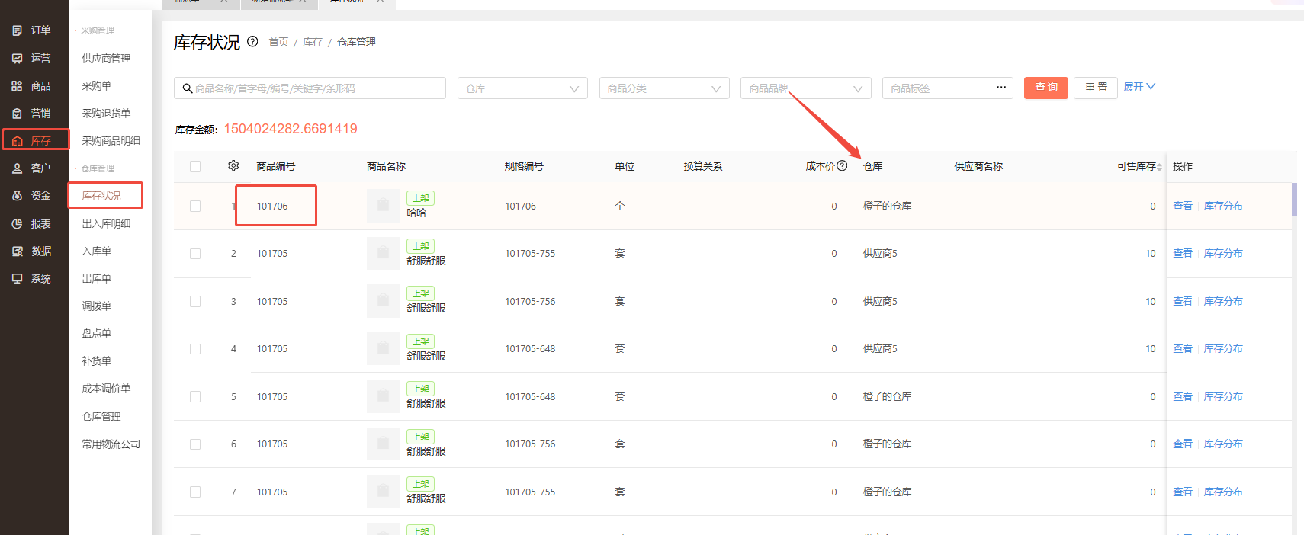
Task: Open 采购单 menu item
Action: click(x=96, y=85)
